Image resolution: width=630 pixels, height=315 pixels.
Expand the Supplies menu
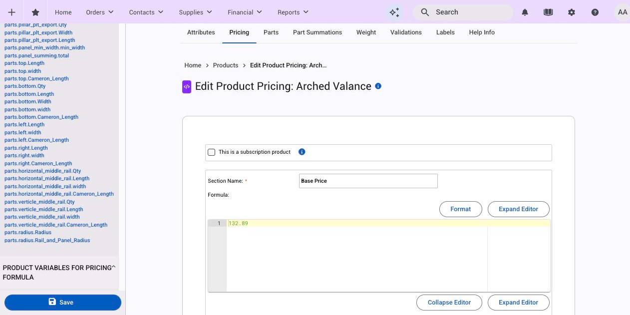coord(195,12)
